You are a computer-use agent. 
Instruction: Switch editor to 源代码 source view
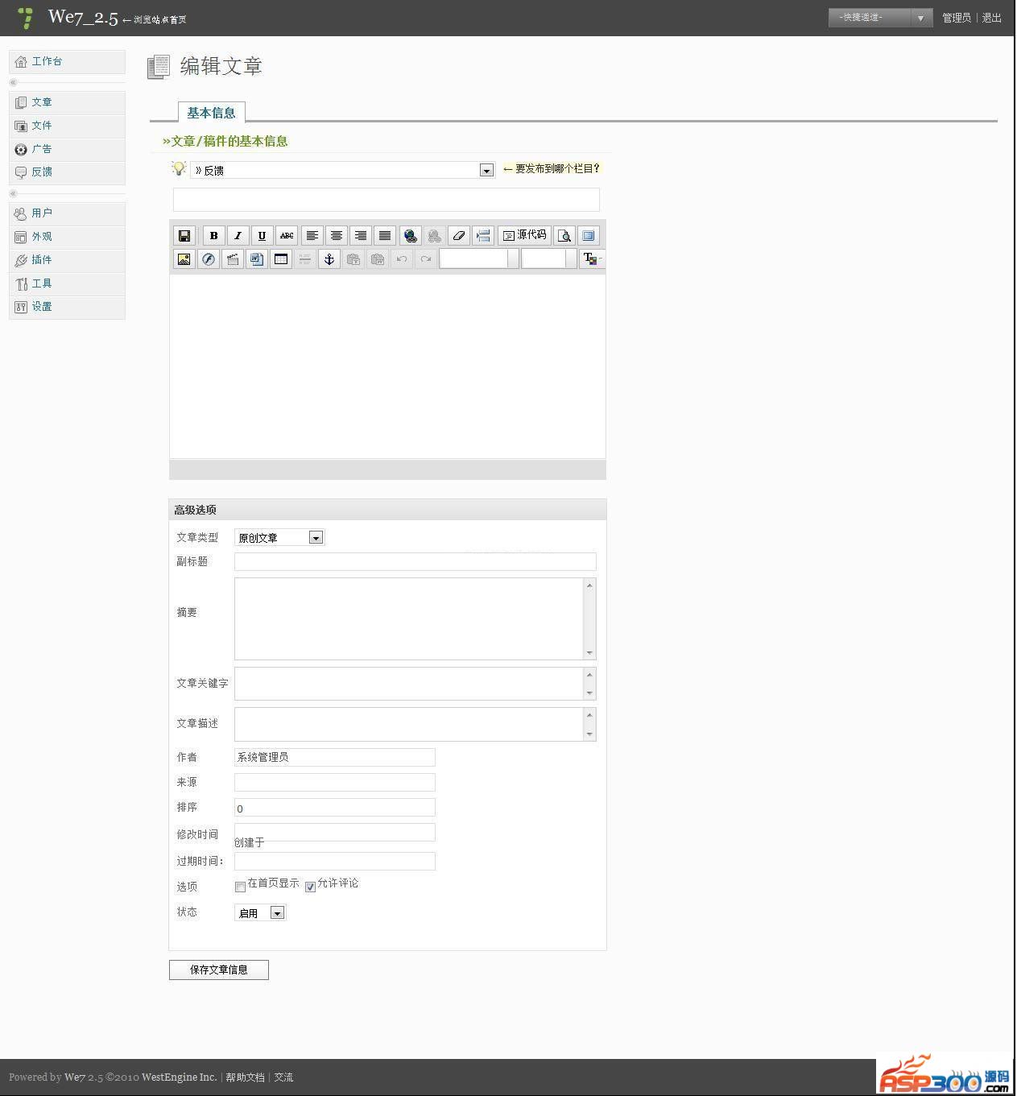(524, 235)
